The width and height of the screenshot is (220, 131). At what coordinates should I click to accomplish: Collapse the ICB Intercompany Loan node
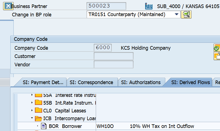coord(32,119)
